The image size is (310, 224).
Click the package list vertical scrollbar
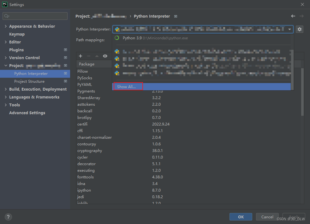[302, 92]
